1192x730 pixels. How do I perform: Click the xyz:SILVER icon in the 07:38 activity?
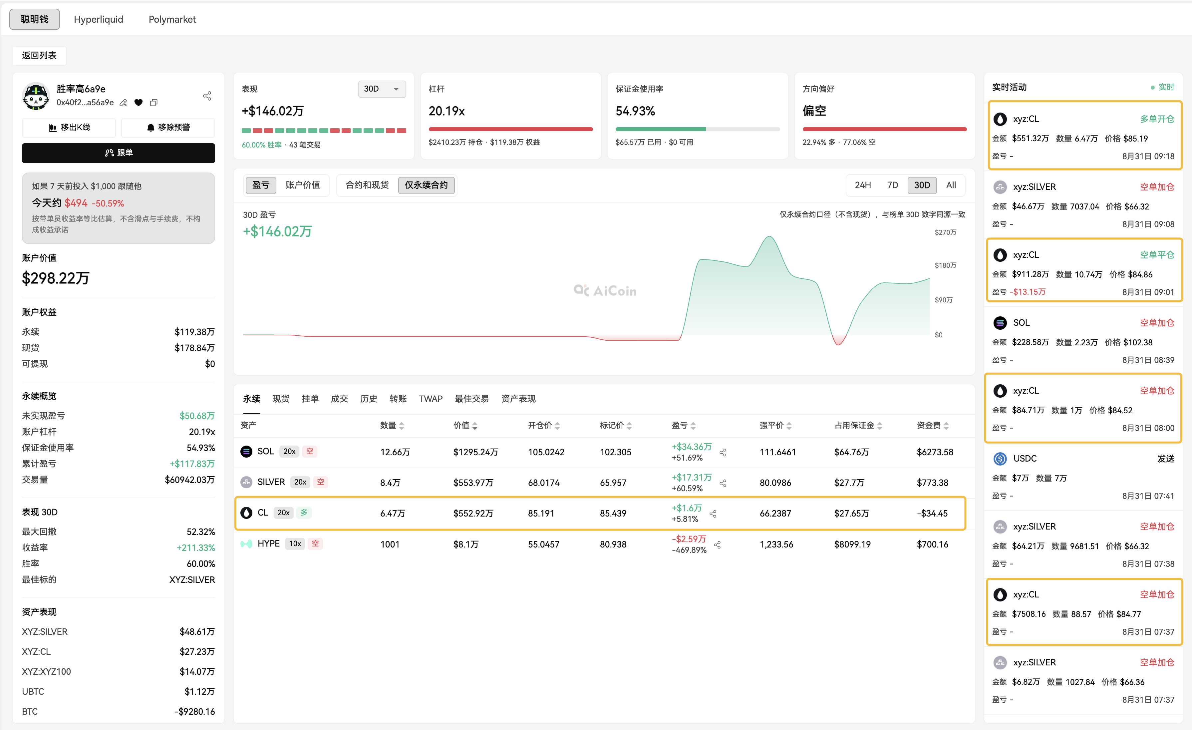point(1000,526)
